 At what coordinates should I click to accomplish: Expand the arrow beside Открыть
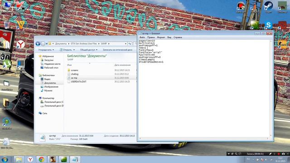click(x=74, y=50)
